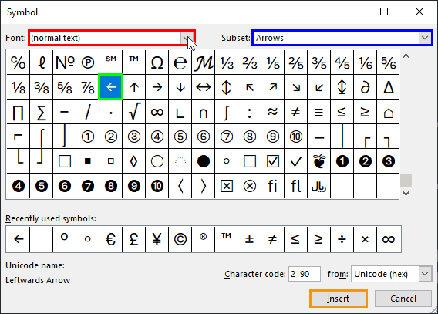Screen dimensions: 438x314
Task: Choose the negative circled digit five
Action: coord(42,186)
